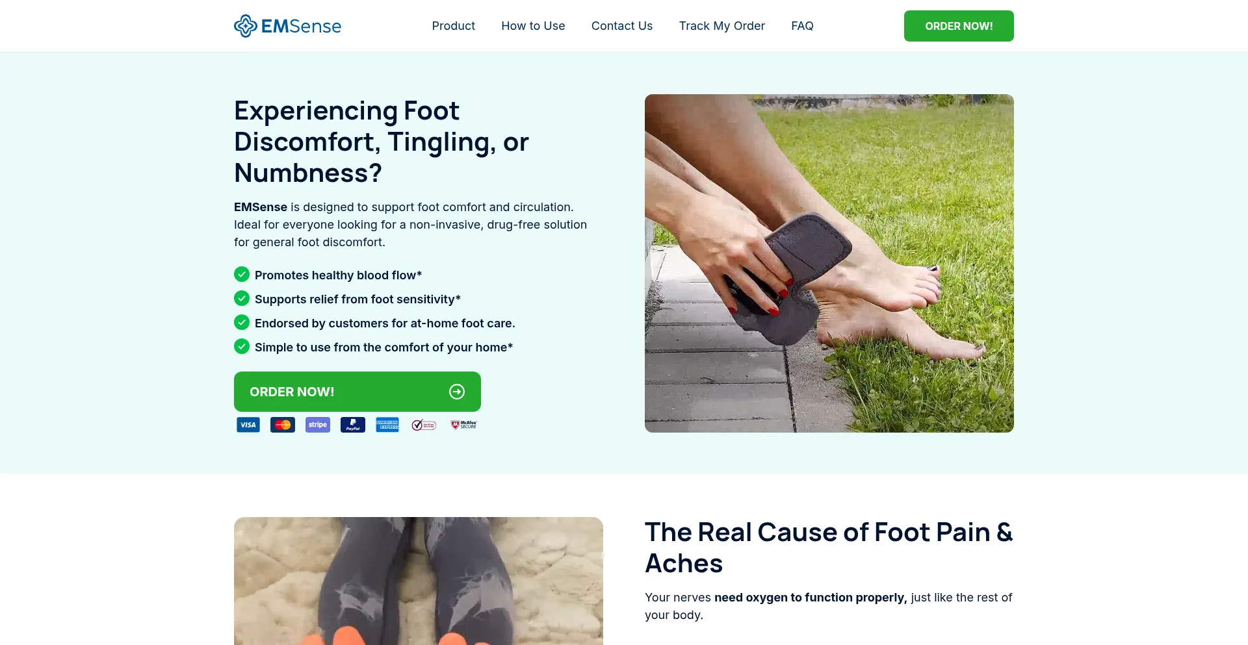Open the FAQ navigation link
1248x645 pixels.
[802, 26]
